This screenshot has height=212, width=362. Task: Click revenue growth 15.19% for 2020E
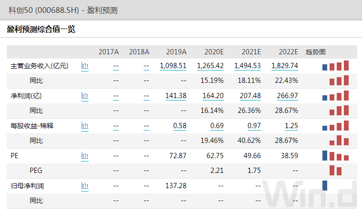212,81
